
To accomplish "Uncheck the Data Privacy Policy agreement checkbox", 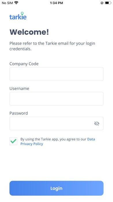I will tap(13, 141).
